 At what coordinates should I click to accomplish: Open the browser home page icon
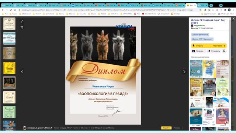click(15, 10)
